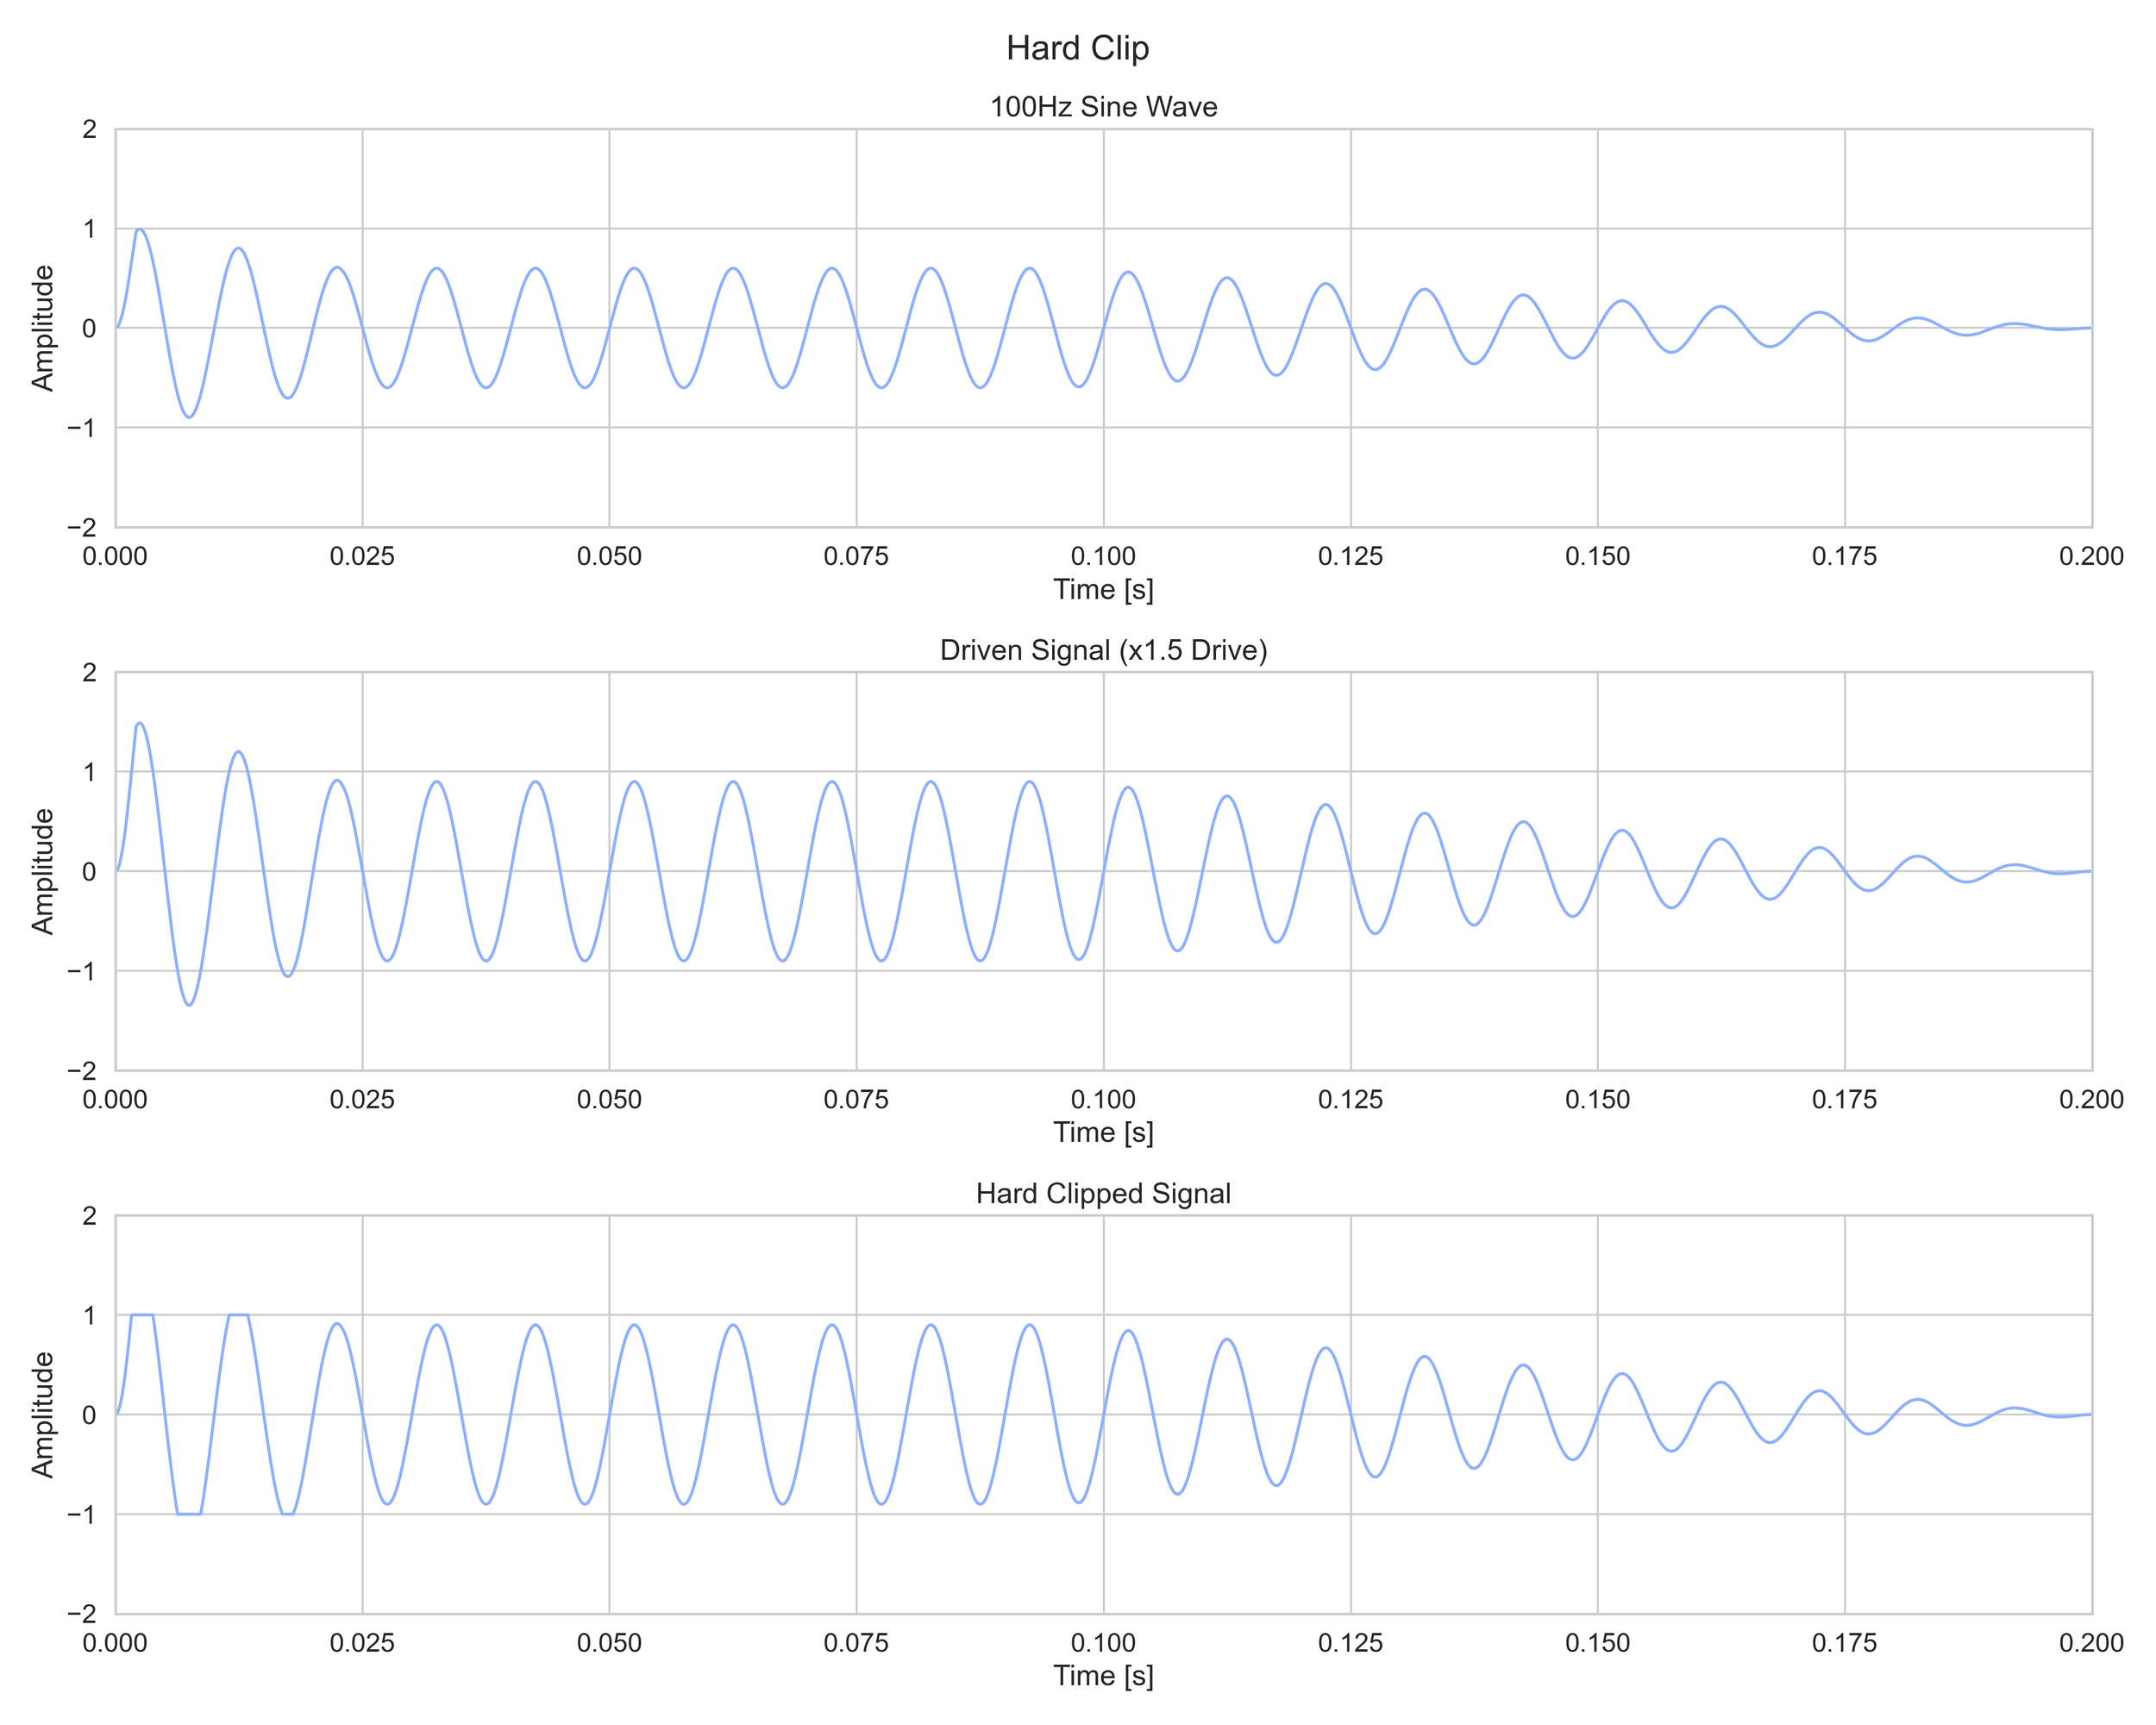Click the '−2' y-tick on bottom plot
The image size is (2156, 1725).
point(82,1614)
